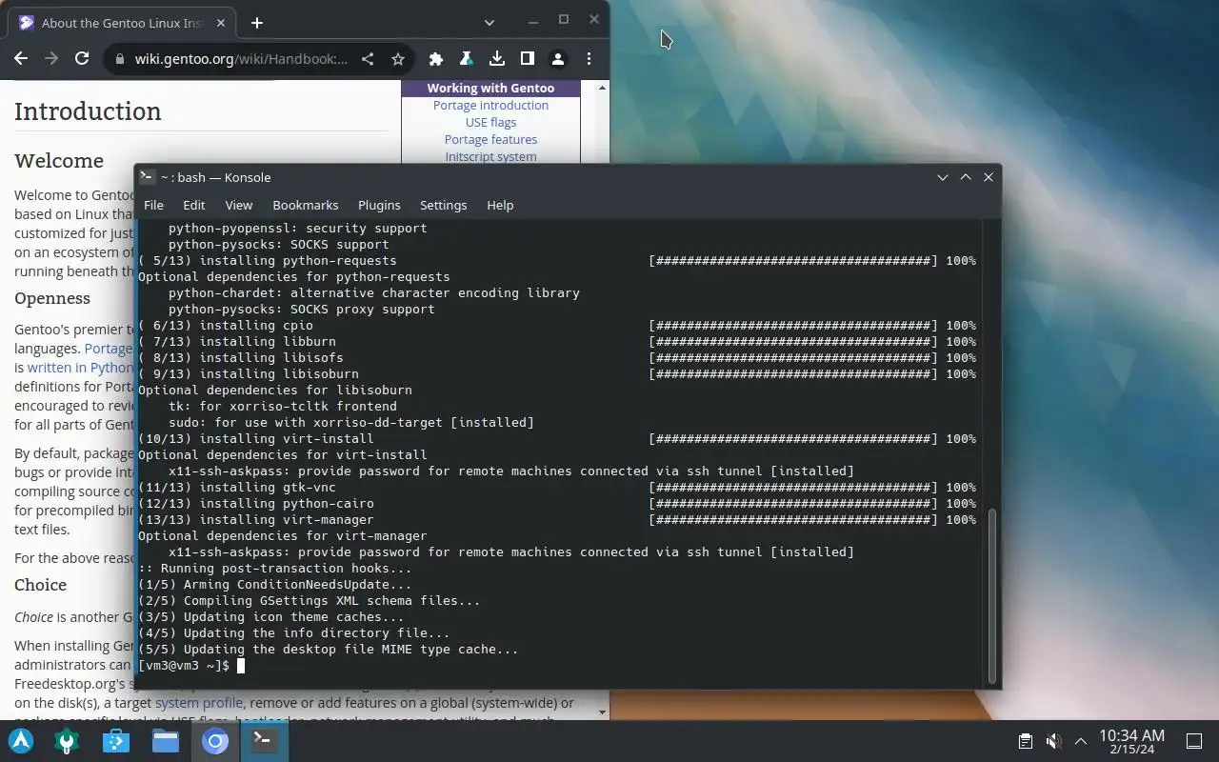Open Konsole Settings menu

[x=444, y=205]
